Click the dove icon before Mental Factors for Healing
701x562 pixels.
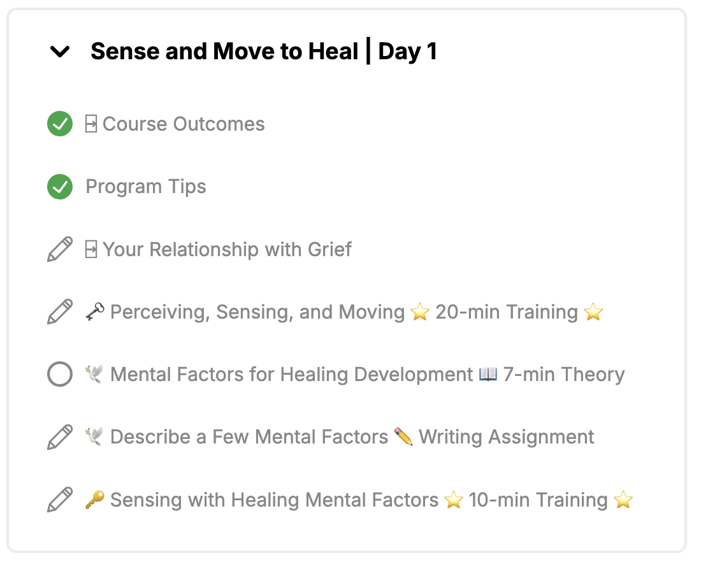click(x=94, y=374)
